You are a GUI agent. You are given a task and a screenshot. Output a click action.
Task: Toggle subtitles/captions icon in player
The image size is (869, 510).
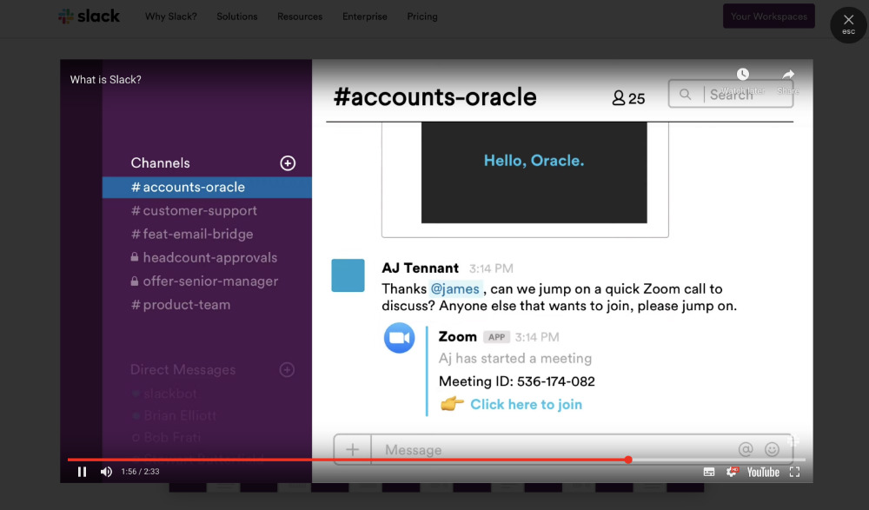click(x=709, y=472)
